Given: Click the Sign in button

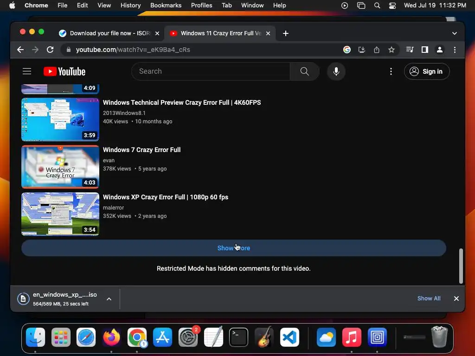Looking at the screenshot, I should click(x=427, y=71).
